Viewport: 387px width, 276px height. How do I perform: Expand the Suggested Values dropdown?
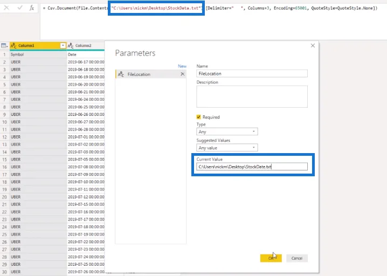click(227, 148)
